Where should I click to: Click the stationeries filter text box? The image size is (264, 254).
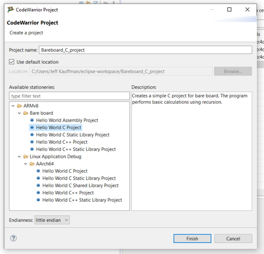(69, 96)
